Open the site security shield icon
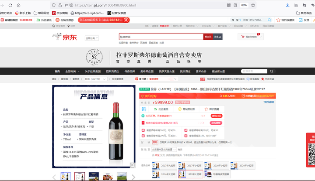This screenshot has width=315, height=181. 54,5
